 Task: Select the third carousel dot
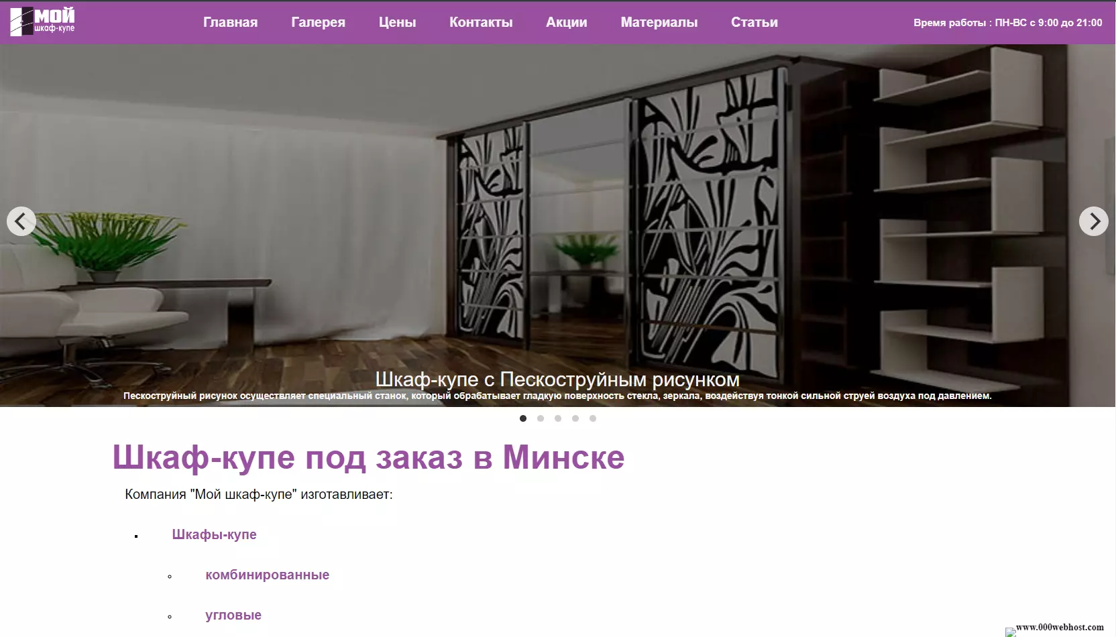(558, 418)
